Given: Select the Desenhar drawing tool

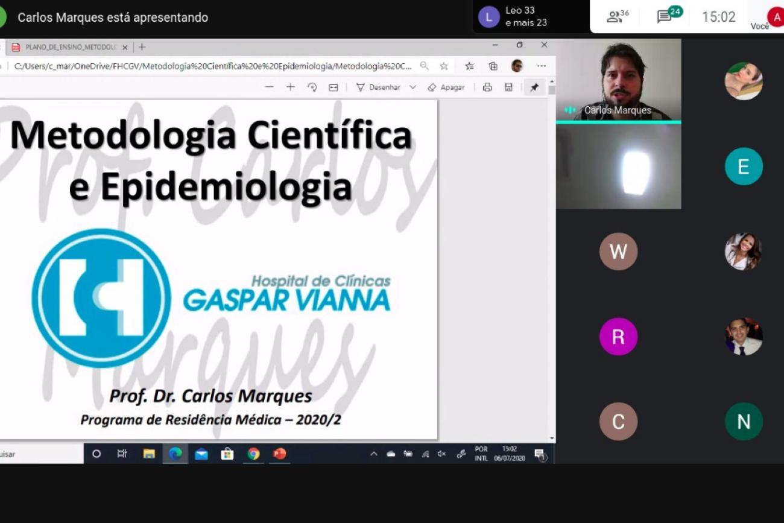Looking at the screenshot, I should click(x=378, y=87).
